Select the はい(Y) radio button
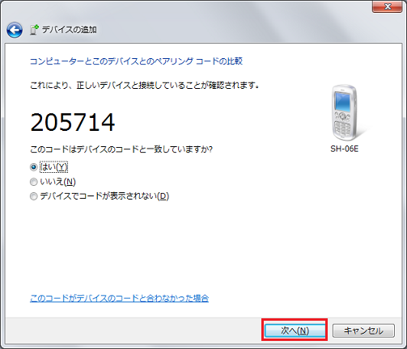Screen dimensions: 407x349 (x=33, y=167)
